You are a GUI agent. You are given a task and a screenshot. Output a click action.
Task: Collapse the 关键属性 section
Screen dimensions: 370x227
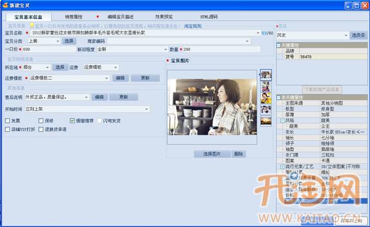279,45
